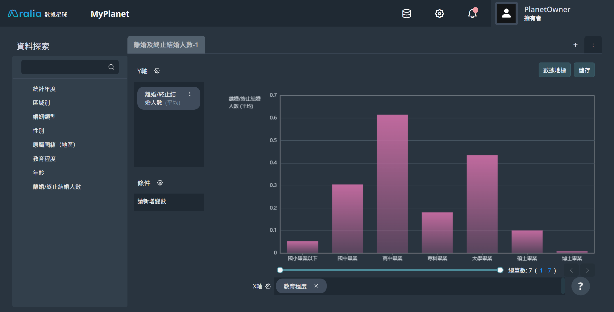Switch to 離婚及終止結婚人數-1 tab
Screen dimensions: 614x312
point(166,45)
